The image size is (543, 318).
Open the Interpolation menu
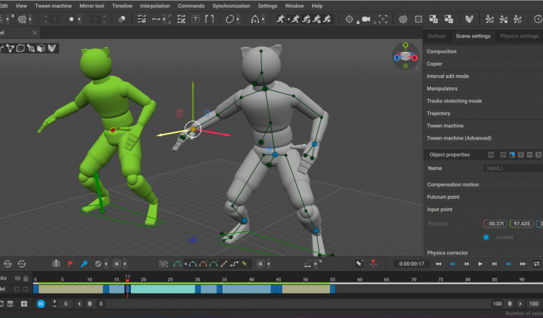point(156,6)
